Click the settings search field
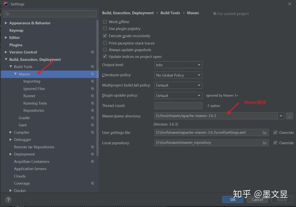Image resolution: width=296 pixels, height=207 pixels. [50, 14]
